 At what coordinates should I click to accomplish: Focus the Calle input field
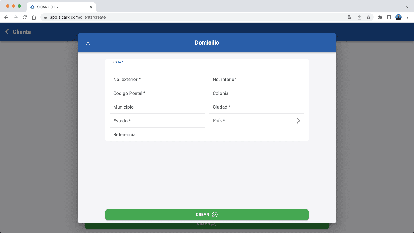point(207,68)
